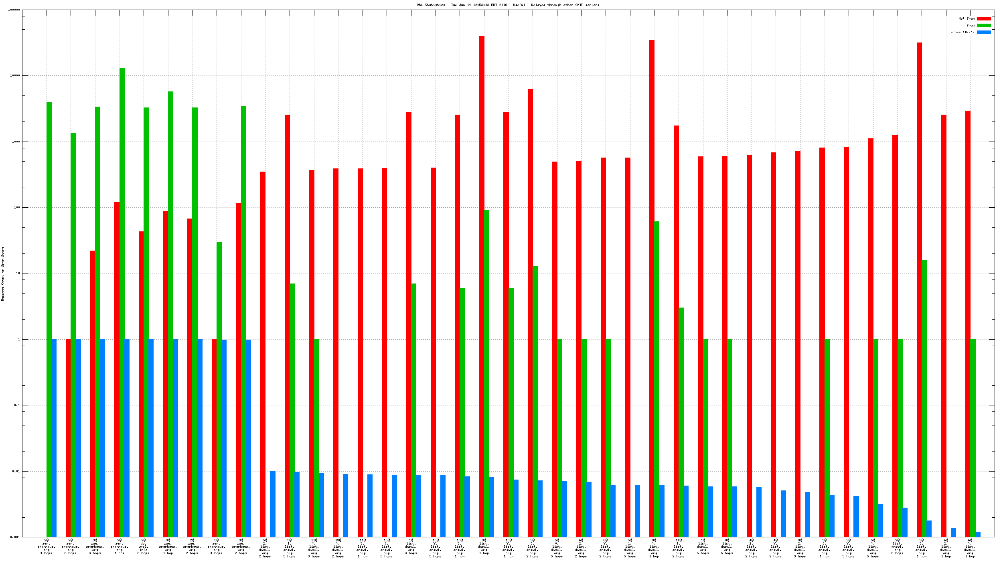Click the '10@ 1.list.dnswl.org 2 hops' axis label
Screen dimensions: 1001x563
(678, 549)
